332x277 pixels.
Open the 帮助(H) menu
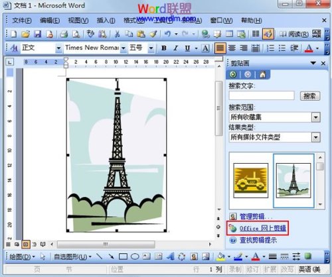click(251, 21)
